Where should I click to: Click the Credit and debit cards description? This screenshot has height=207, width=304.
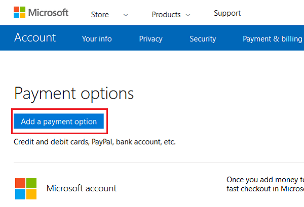(x=95, y=142)
